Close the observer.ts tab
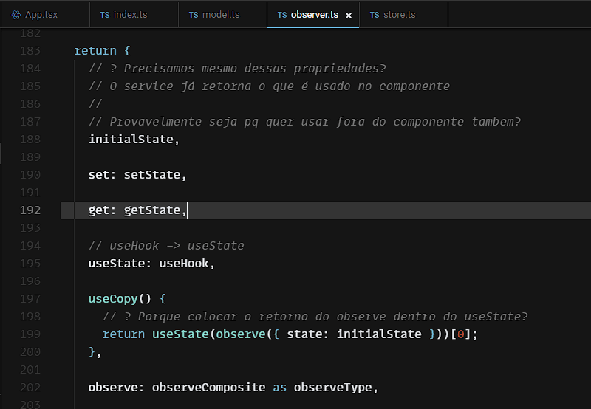Image resolution: width=591 pixels, height=409 pixels. [x=349, y=16]
